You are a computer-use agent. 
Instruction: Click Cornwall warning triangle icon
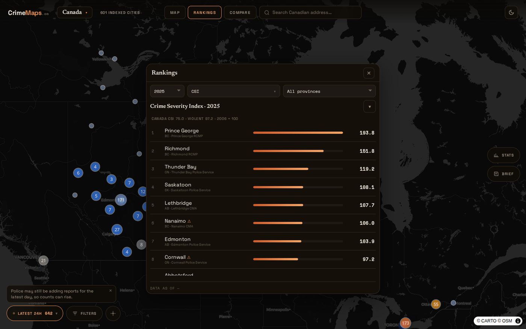tap(189, 258)
